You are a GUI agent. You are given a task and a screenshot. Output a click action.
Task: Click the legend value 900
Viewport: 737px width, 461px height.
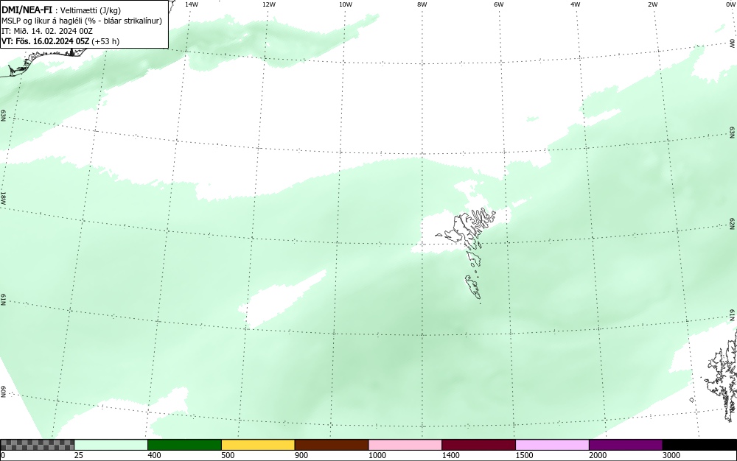tap(301, 455)
